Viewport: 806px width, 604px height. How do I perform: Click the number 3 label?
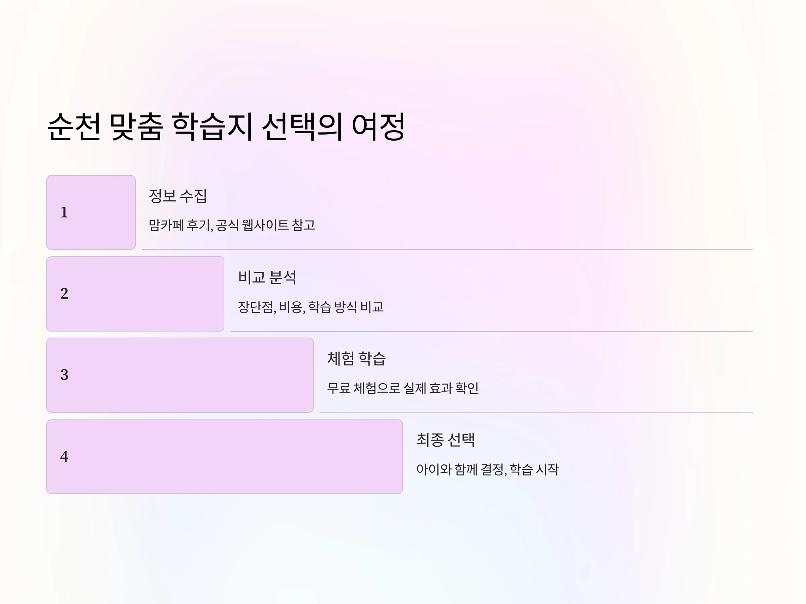(64, 375)
